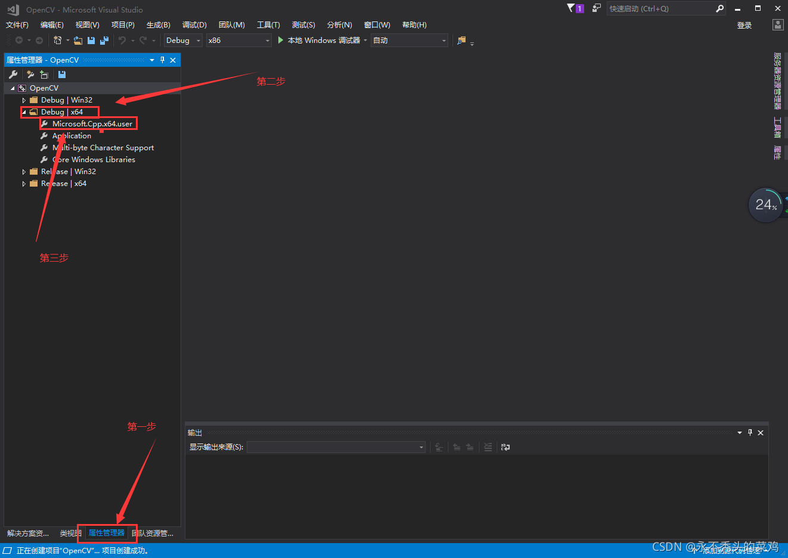Screen dimensions: 788x558
Task: Switch to 解决方案资... tab
Action: pyautogui.click(x=28, y=534)
